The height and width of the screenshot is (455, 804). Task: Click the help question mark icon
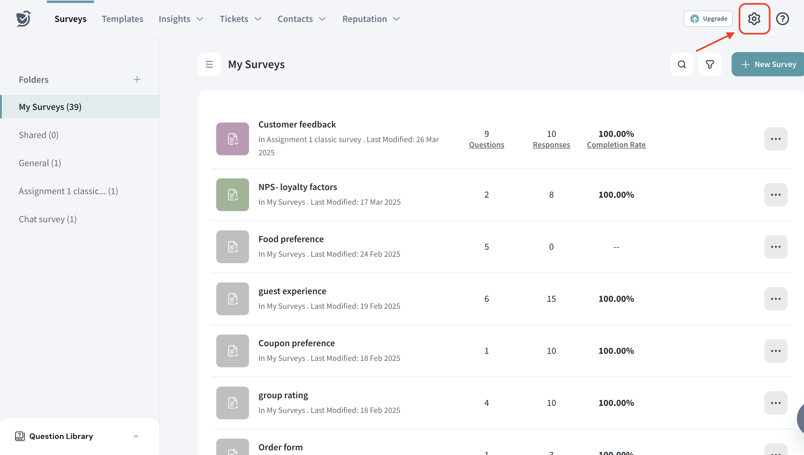click(782, 19)
